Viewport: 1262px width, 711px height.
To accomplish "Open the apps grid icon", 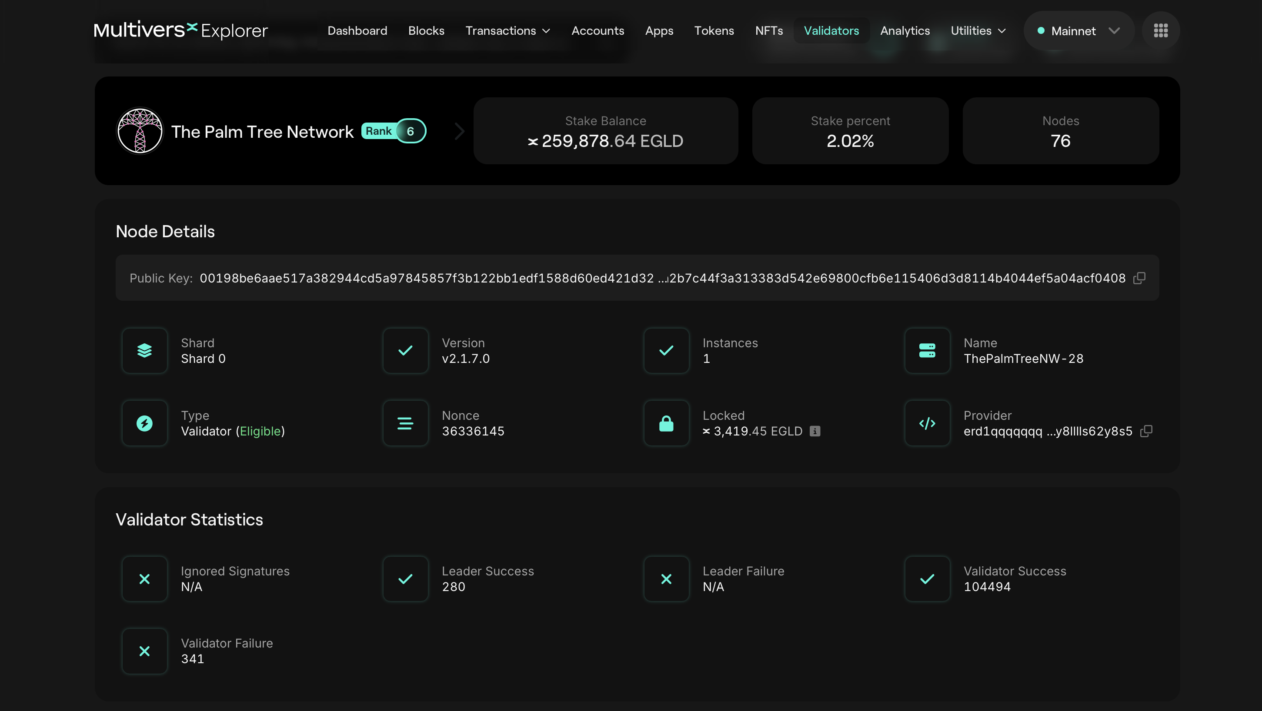I will pyautogui.click(x=1161, y=30).
